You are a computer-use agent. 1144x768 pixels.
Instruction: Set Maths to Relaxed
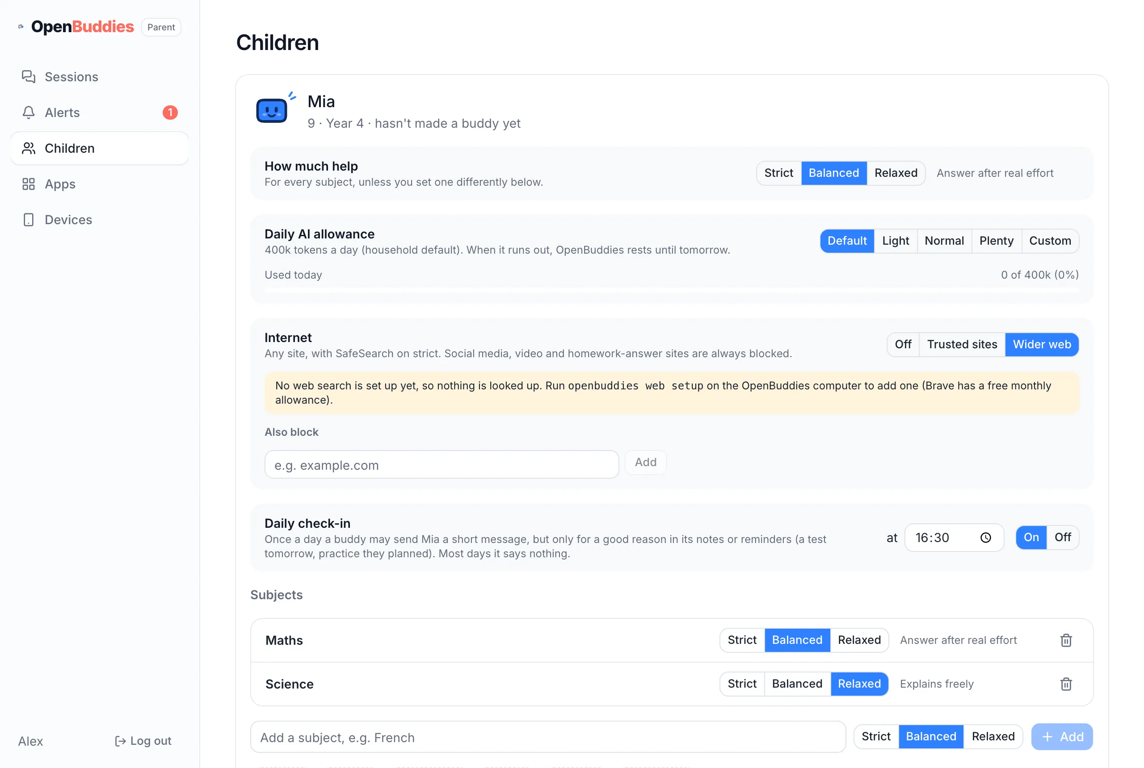pos(859,640)
